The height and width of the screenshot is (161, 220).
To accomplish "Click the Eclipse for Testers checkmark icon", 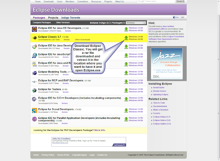I will [34, 90].
